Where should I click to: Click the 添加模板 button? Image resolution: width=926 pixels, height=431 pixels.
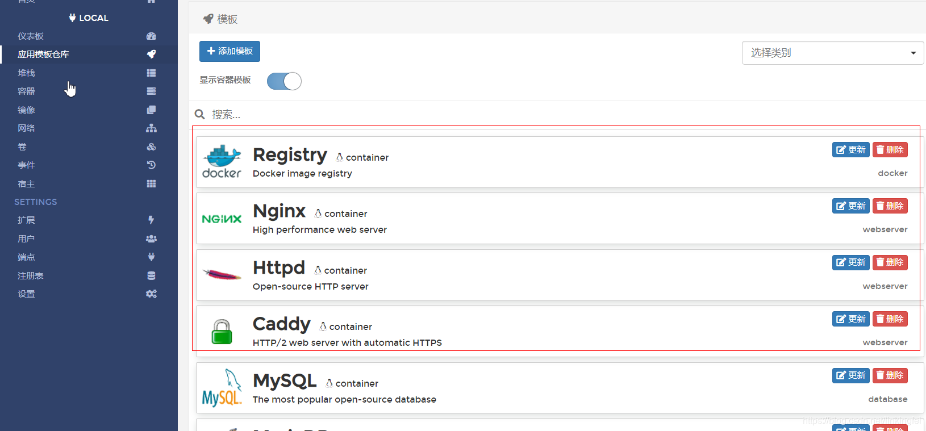(230, 51)
